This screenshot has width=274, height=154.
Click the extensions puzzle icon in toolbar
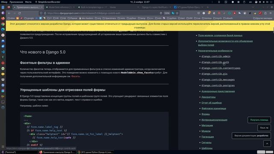(x=265, y=13)
